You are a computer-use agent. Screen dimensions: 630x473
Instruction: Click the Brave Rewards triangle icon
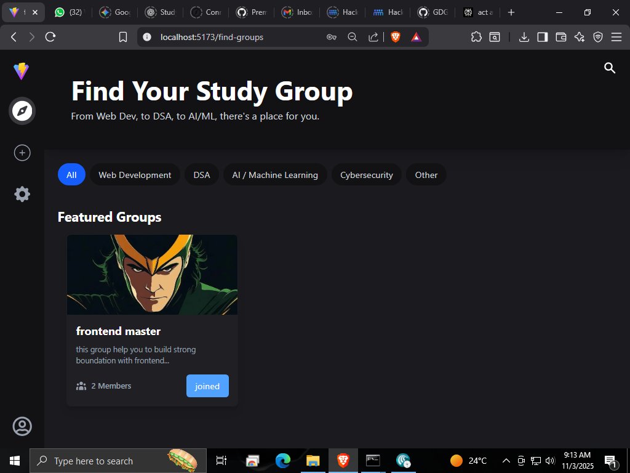417,37
